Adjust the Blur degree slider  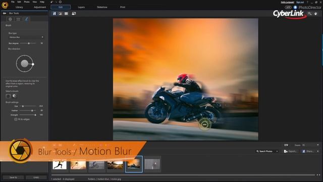28,43
